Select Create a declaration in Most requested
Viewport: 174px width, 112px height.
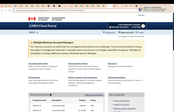tap(122, 101)
